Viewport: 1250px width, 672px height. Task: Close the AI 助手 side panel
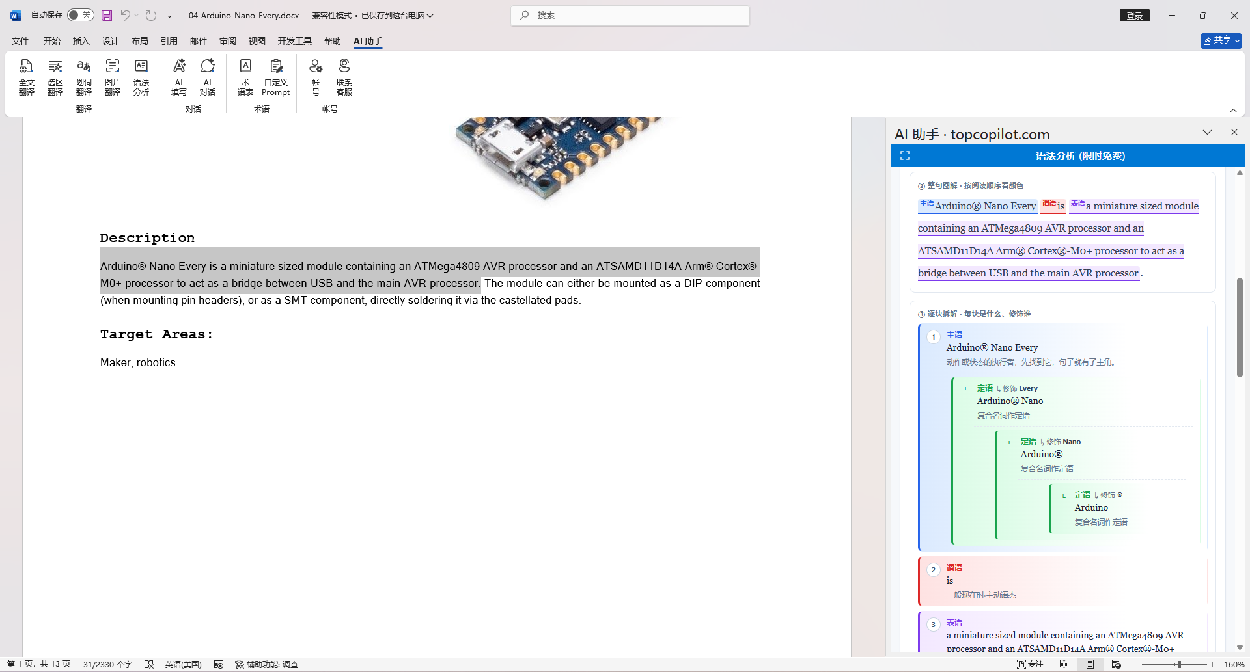tap(1234, 132)
